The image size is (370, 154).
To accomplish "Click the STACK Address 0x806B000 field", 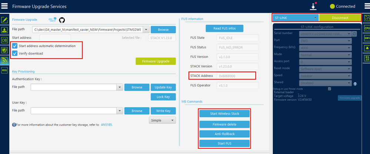I will 237,76.
